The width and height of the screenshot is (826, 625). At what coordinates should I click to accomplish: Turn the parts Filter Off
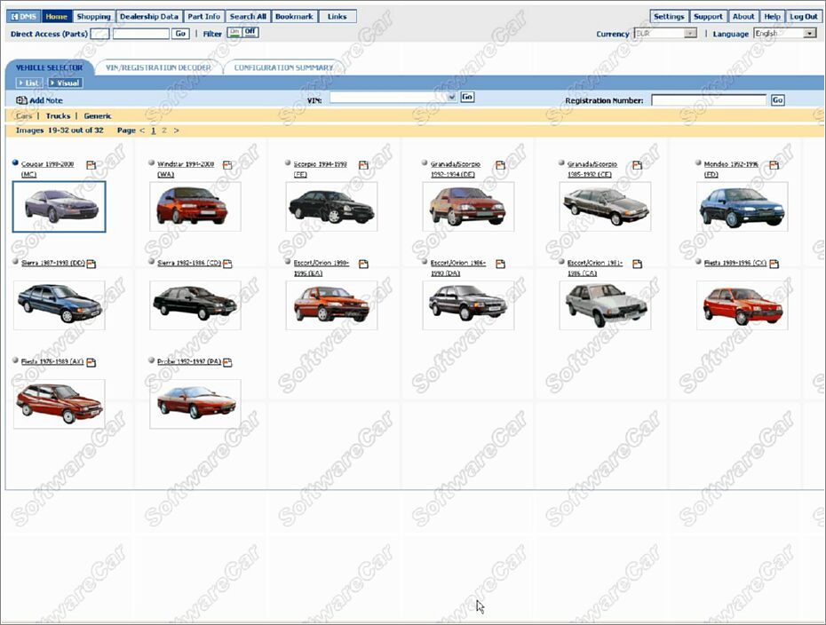point(250,33)
